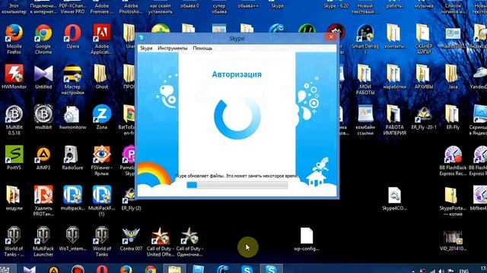
Task: Click the Skype updating files status message
Action: tap(237, 176)
